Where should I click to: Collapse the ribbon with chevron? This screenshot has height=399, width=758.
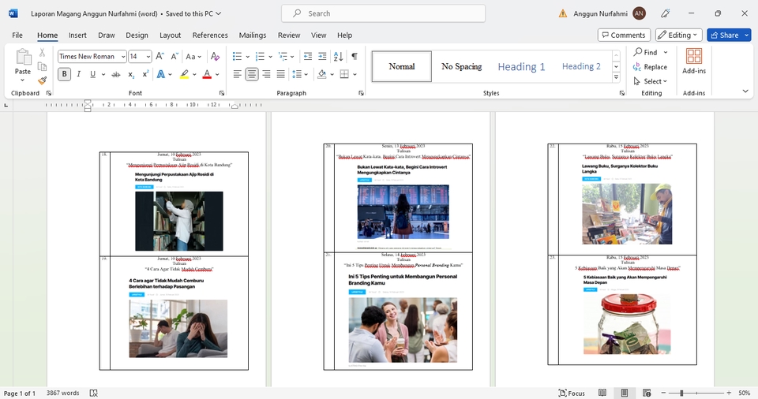coord(745,91)
